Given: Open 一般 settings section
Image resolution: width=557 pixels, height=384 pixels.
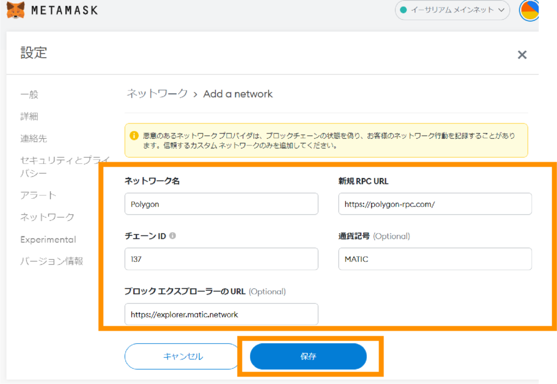Looking at the screenshot, I should [x=29, y=94].
